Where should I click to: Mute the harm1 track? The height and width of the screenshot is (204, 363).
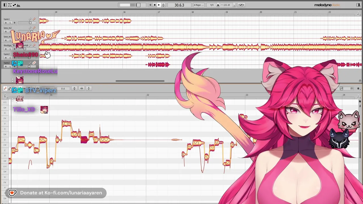click(x=6, y=23)
